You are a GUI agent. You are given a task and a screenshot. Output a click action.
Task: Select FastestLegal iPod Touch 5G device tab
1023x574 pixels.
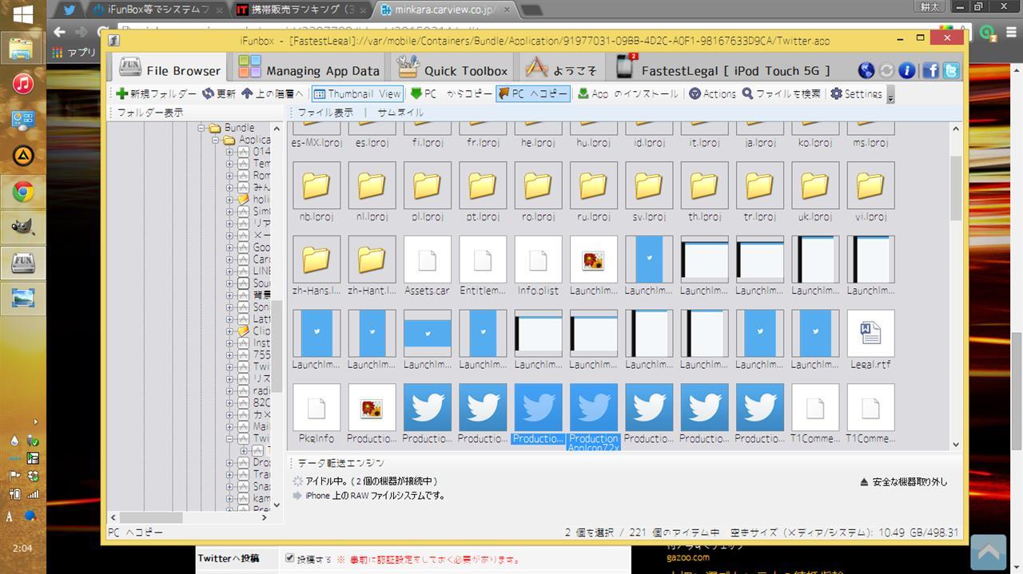(723, 69)
